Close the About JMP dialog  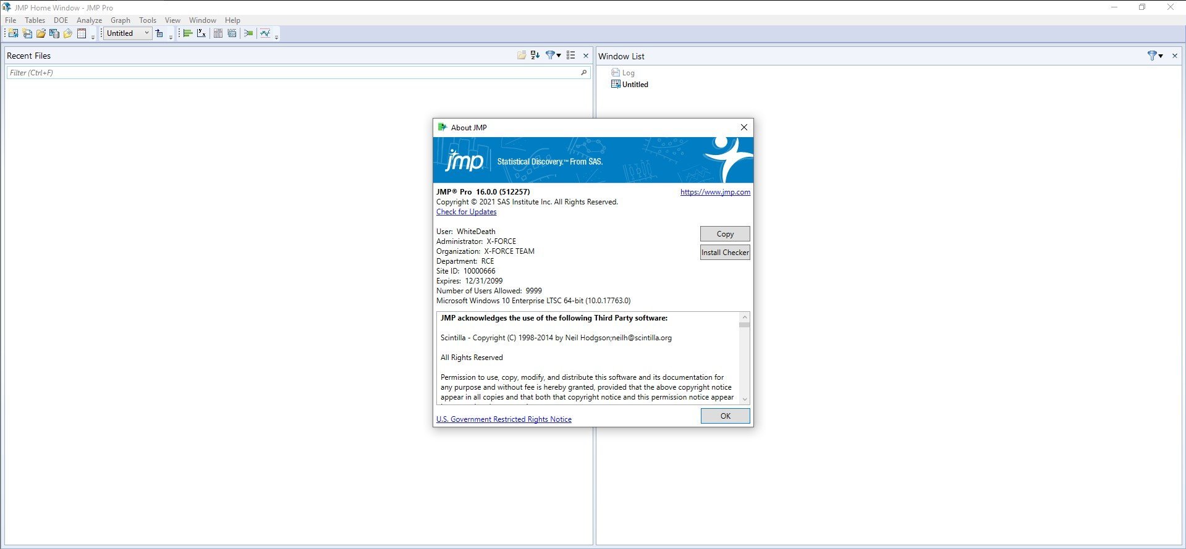(x=744, y=127)
